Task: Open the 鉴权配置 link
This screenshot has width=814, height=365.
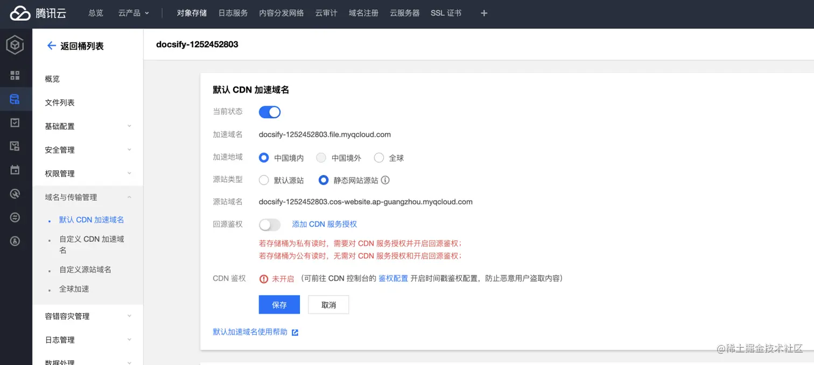Action: click(393, 278)
